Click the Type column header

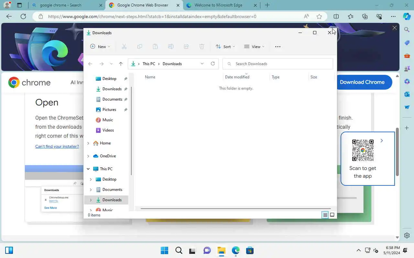tap(276, 77)
